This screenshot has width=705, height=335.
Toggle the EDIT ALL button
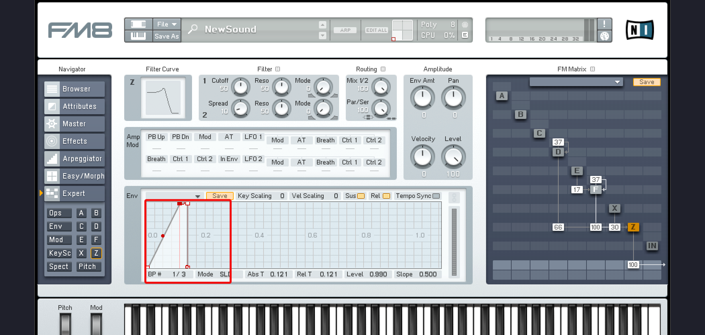tap(377, 30)
